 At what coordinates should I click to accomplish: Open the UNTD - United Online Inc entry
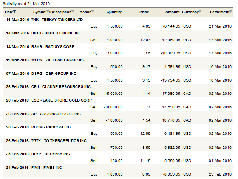click(56, 33)
